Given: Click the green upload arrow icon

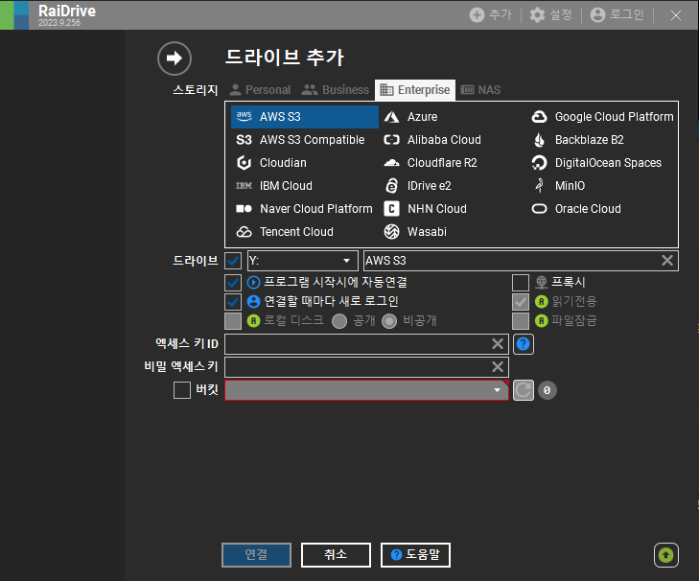Looking at the screenshot, I should 666,555.
